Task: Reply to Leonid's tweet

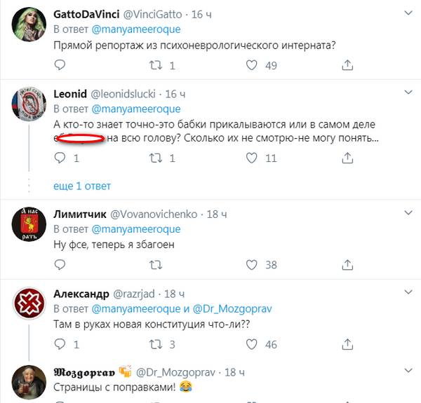Action: (x=60, y=158)
